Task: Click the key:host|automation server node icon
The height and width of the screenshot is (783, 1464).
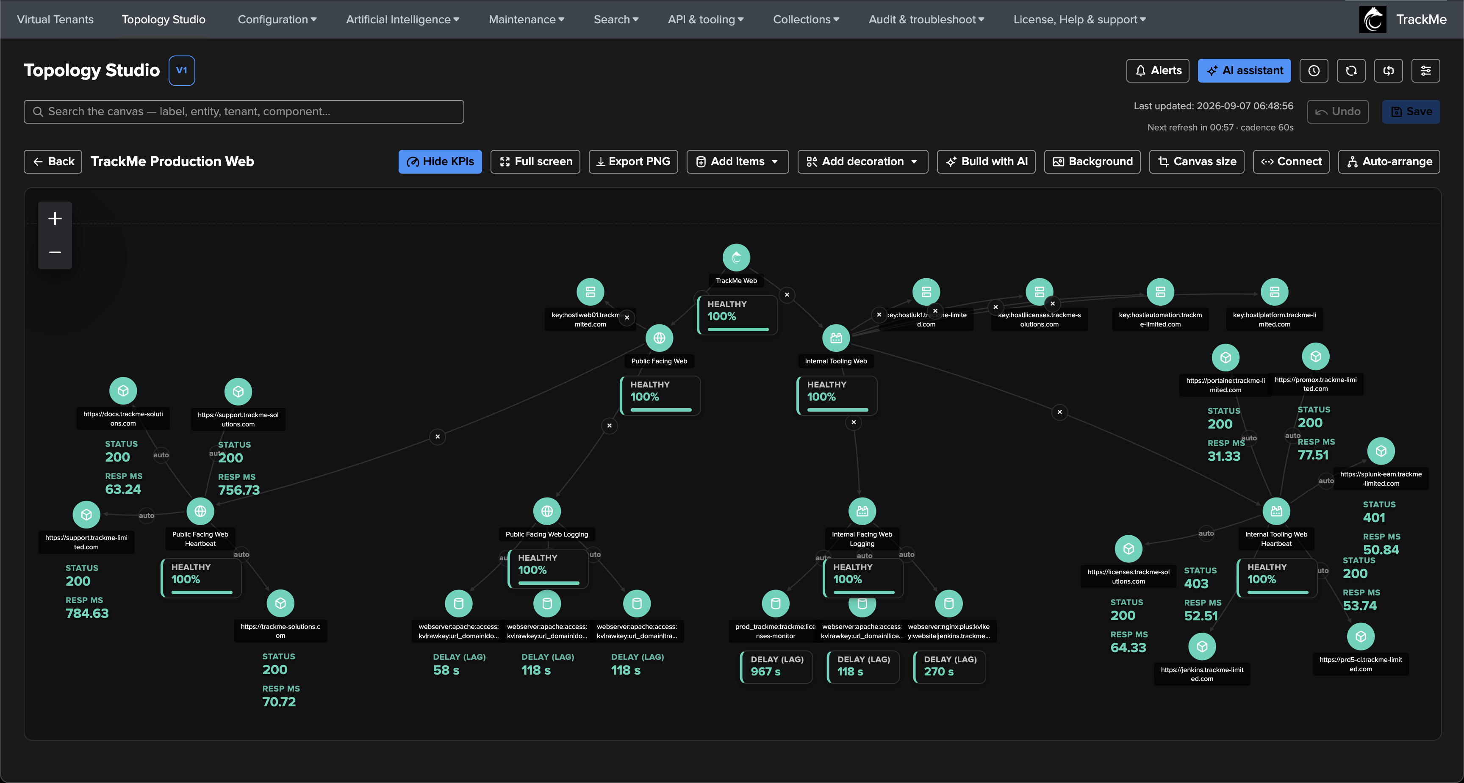Action: click(x=1161, y=292)
